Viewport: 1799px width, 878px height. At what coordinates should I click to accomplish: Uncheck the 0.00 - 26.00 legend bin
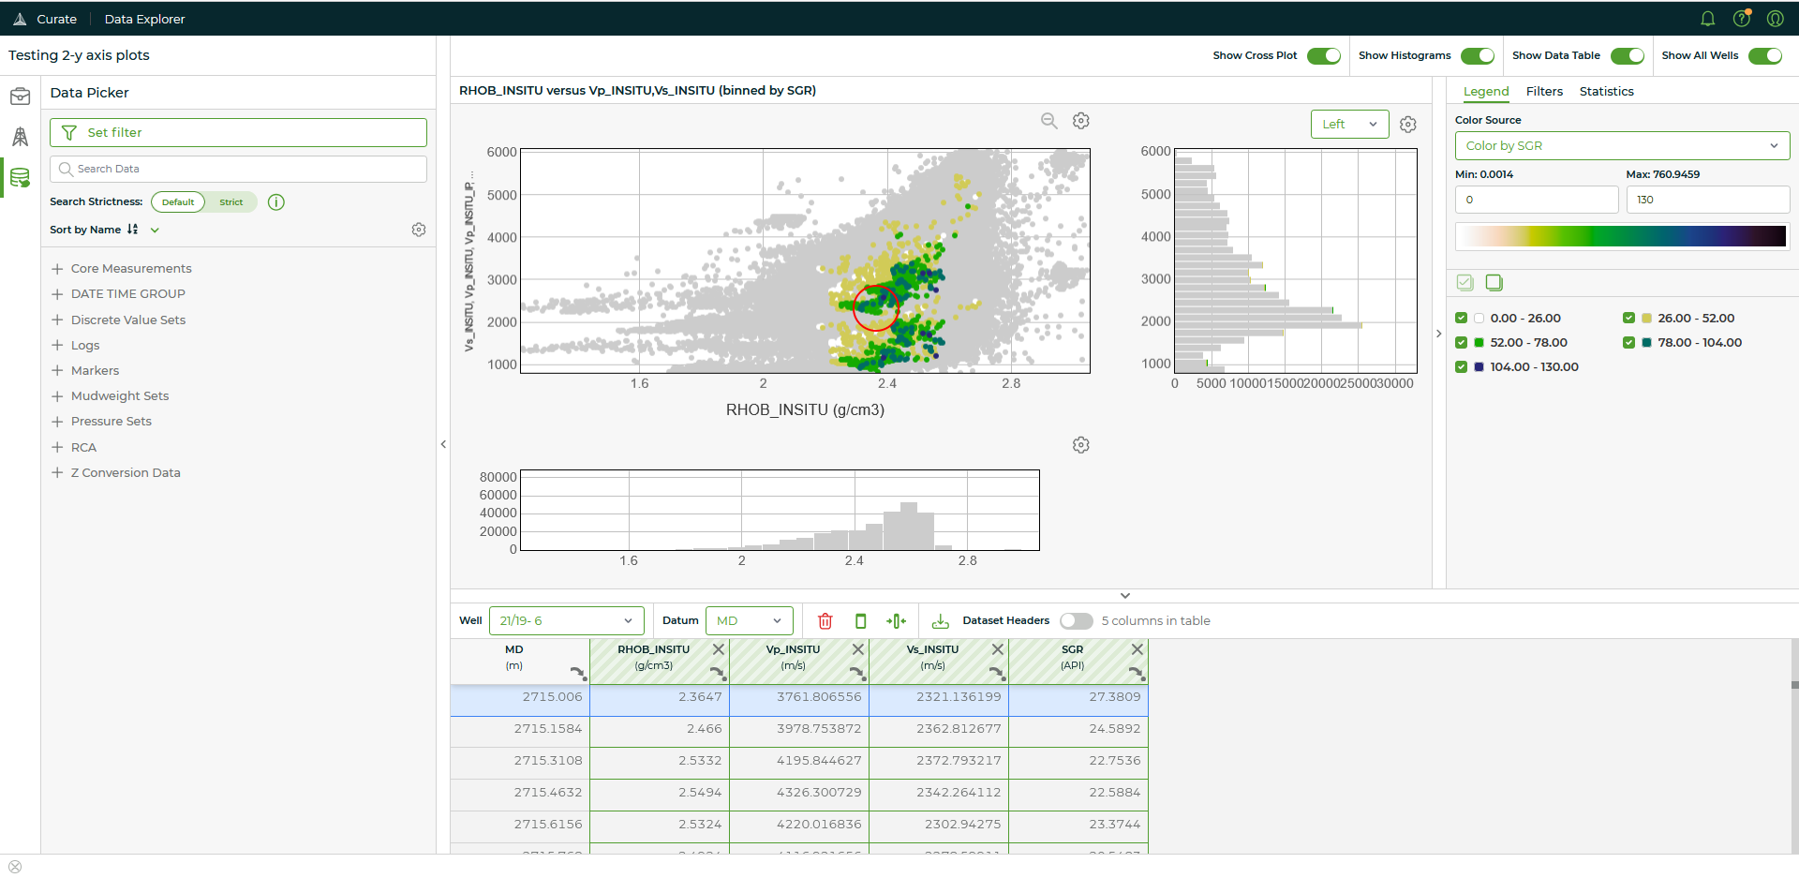[1461, 319]
